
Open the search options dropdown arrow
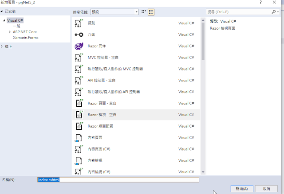278,12
